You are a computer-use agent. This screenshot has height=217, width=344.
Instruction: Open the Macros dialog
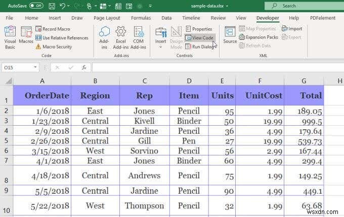pos(26,34)
